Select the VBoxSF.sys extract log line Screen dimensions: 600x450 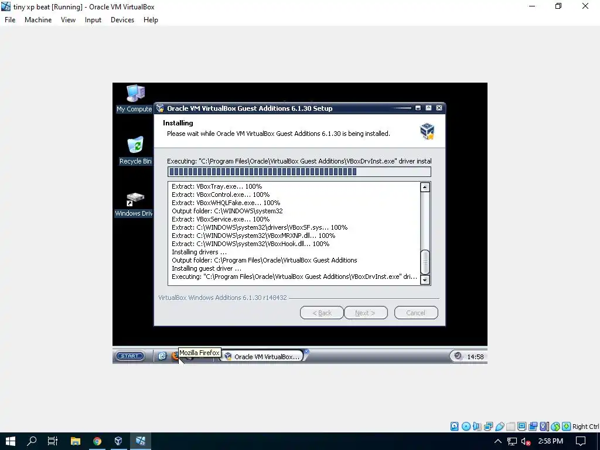(260, 227)
